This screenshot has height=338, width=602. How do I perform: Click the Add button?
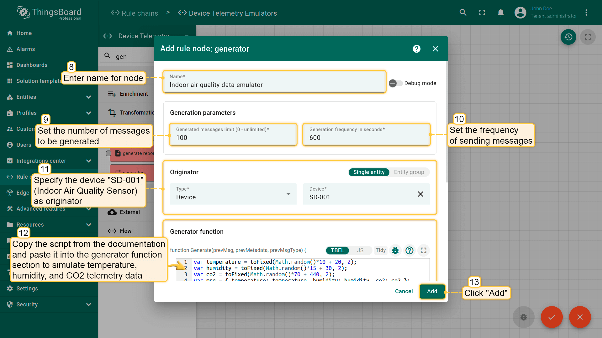pyautogui.click(x=432, y=291)
